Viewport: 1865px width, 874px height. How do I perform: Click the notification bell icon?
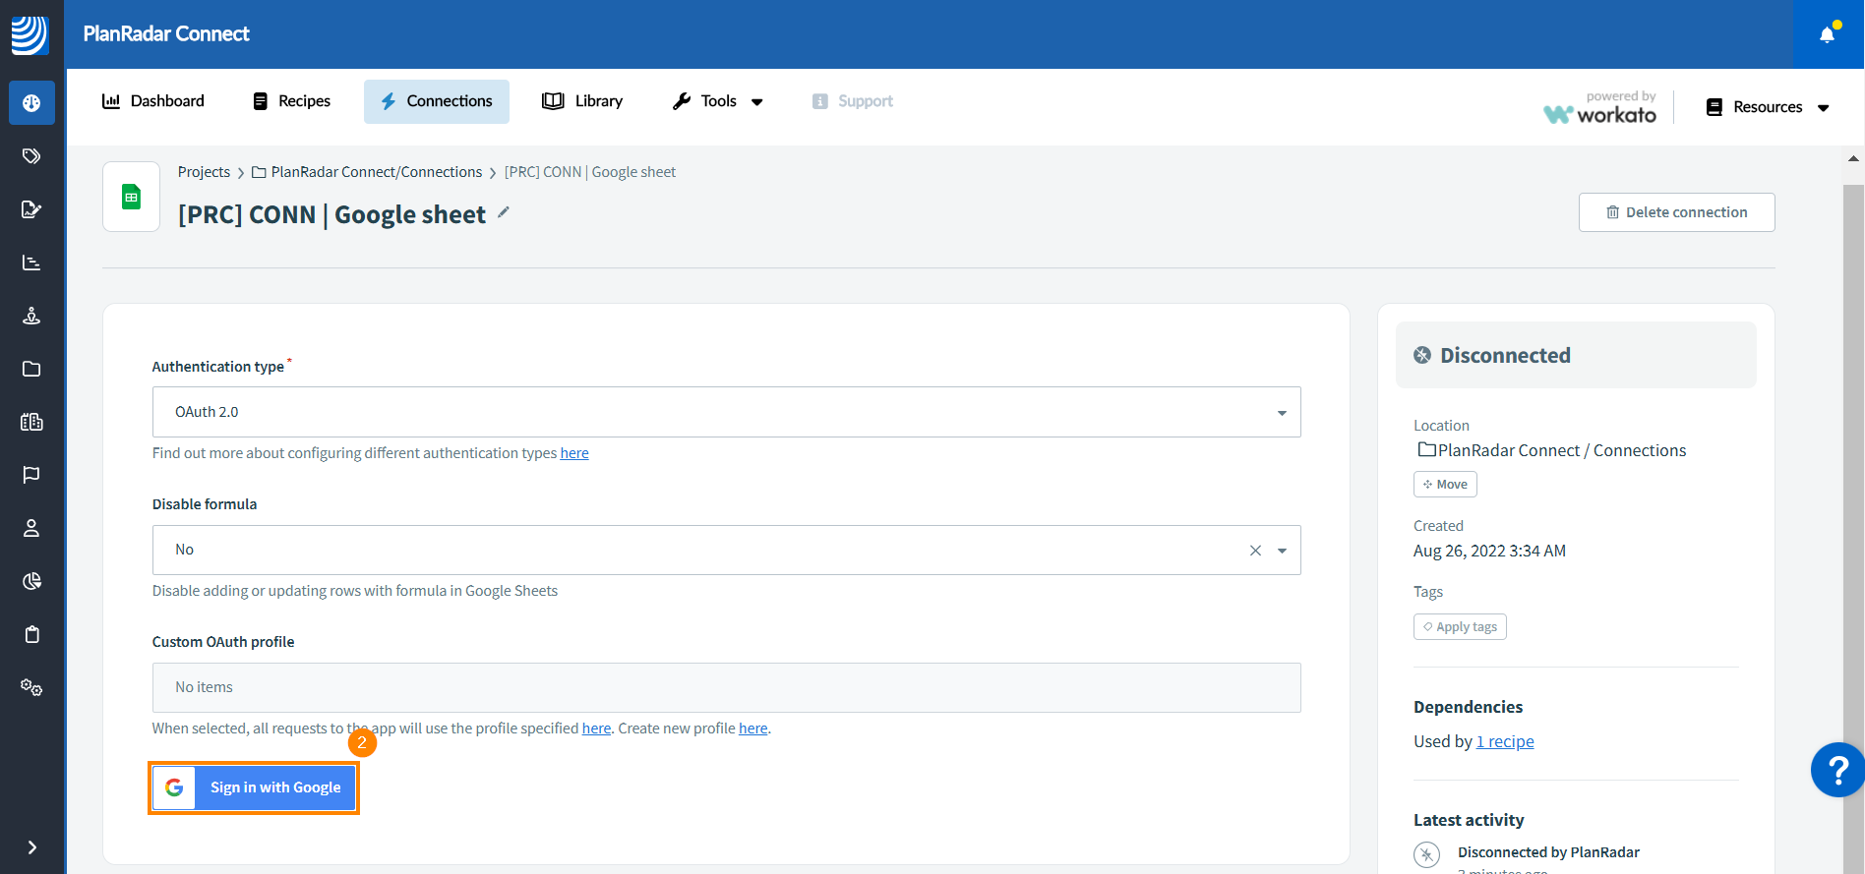coord(1827,34)
